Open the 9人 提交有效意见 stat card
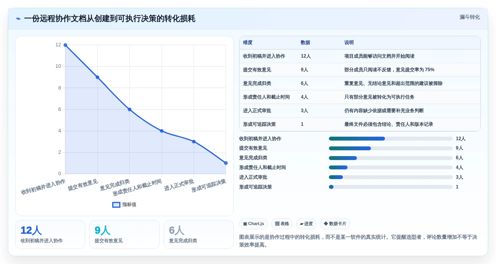Screen dimensions: 496x264 (124, 234)
